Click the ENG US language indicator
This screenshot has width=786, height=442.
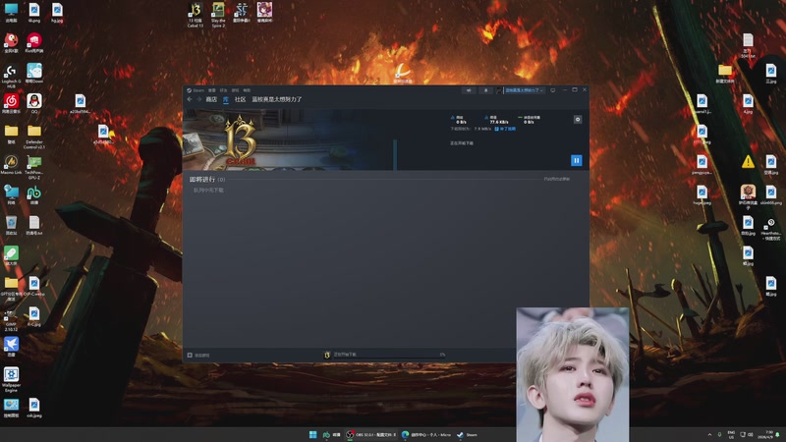[x=731, y=434]
